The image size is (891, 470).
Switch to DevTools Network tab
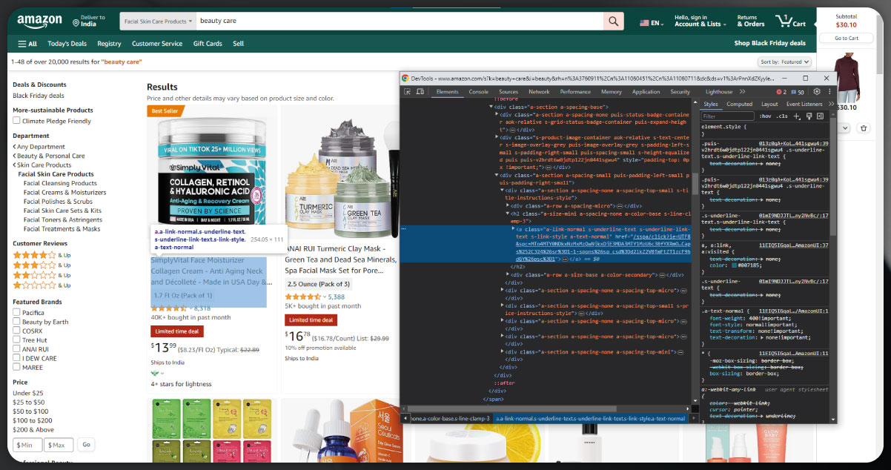tap(539, 92)
